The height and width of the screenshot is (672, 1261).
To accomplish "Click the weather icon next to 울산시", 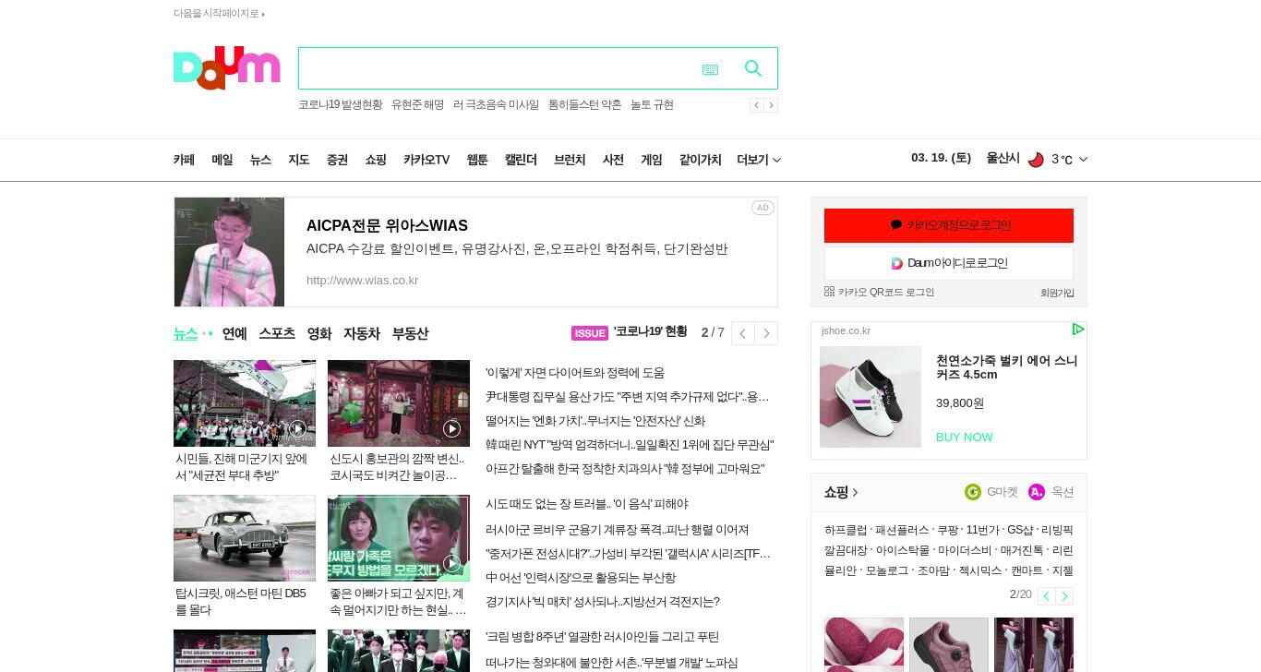I will tap(1036, 160).
